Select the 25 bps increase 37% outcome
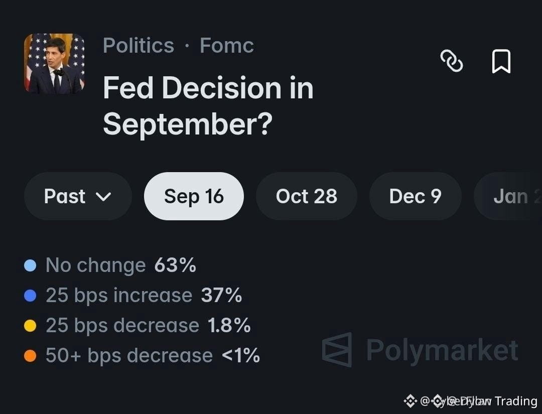 [133, 296]
